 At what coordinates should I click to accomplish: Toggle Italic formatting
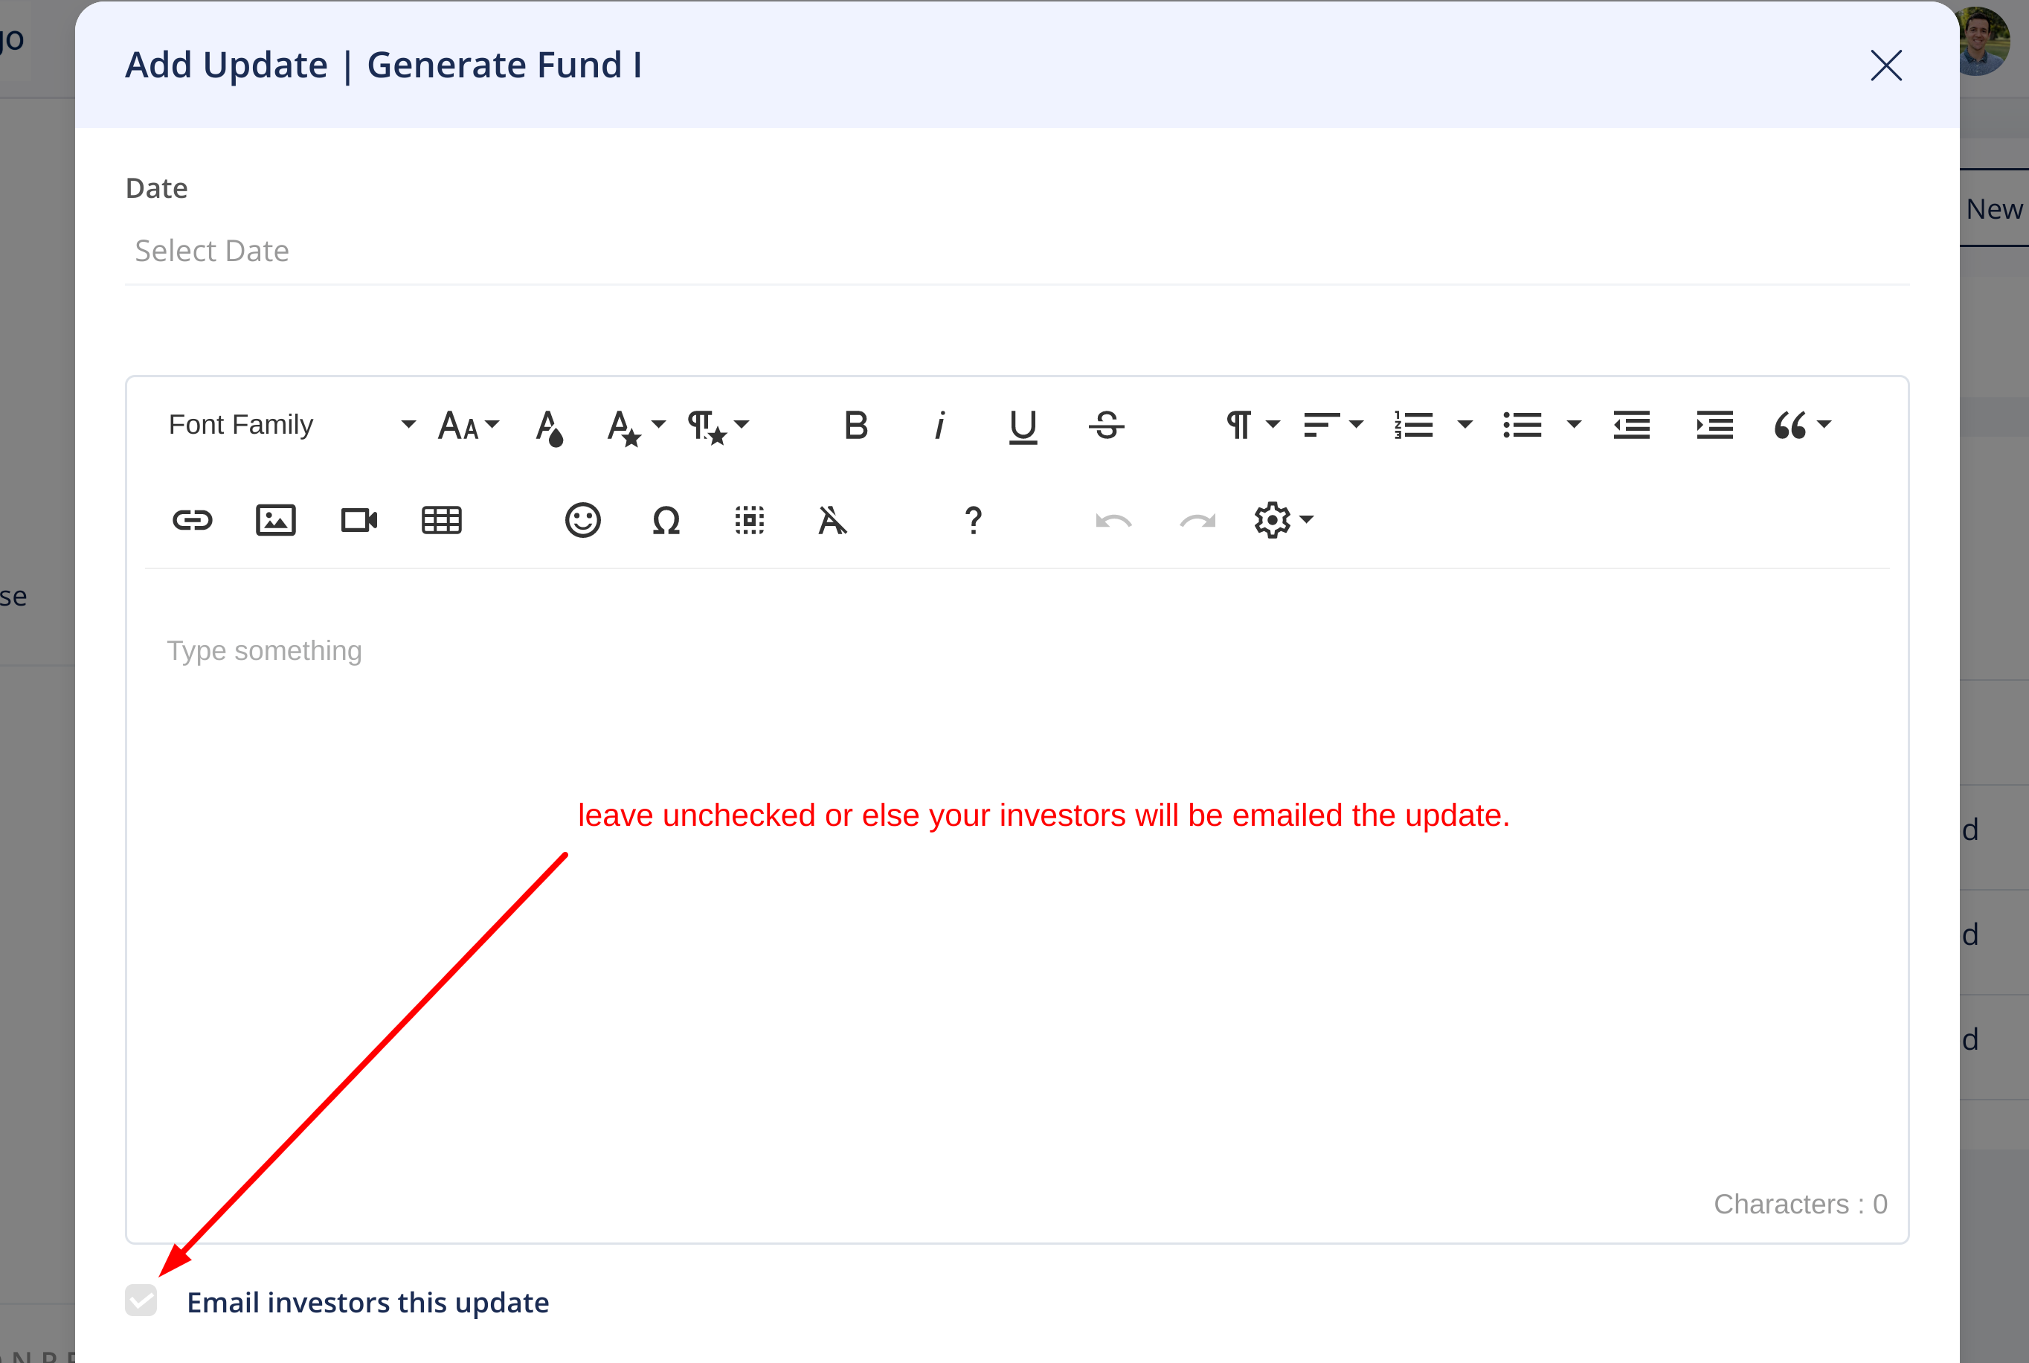pyautogui.click(x=939, y=425)
